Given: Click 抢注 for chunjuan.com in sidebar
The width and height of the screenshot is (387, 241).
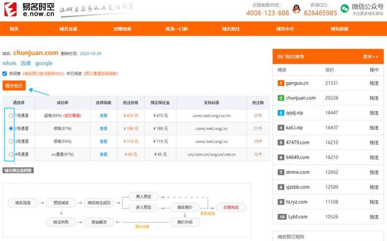Looking at the screenshot, I should point(374,98).
